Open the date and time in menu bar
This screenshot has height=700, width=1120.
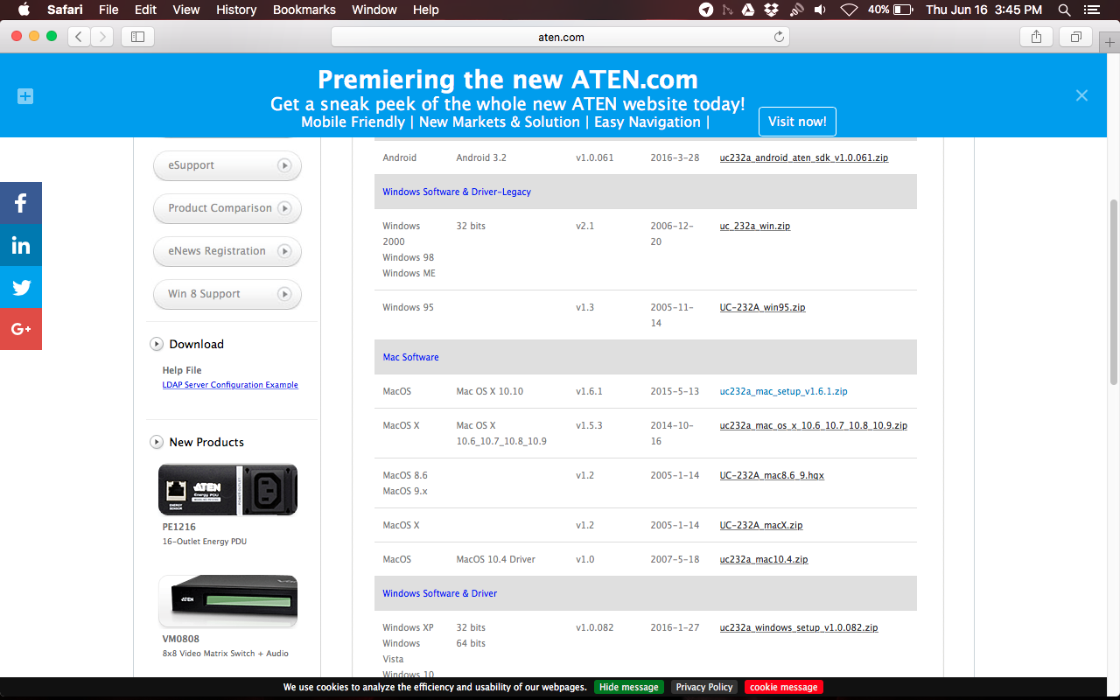984,10
